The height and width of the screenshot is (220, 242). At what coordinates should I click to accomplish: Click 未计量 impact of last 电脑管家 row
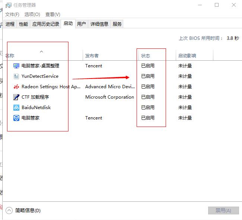pos(185,118)
